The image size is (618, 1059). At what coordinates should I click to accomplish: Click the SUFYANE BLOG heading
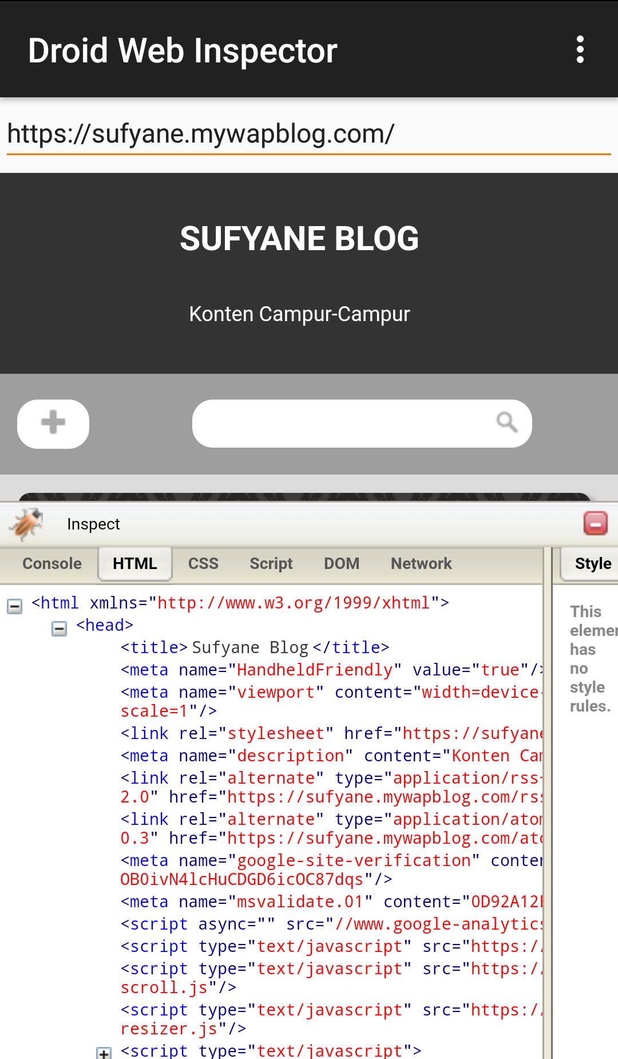click(299, 238)
